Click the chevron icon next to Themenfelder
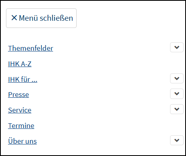The height and width of the screenshot is (156, 186). (177, 47)
